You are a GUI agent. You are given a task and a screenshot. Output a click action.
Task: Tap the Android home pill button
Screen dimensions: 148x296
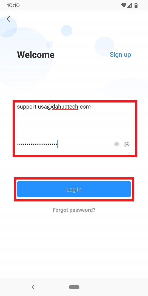(74, 287)
